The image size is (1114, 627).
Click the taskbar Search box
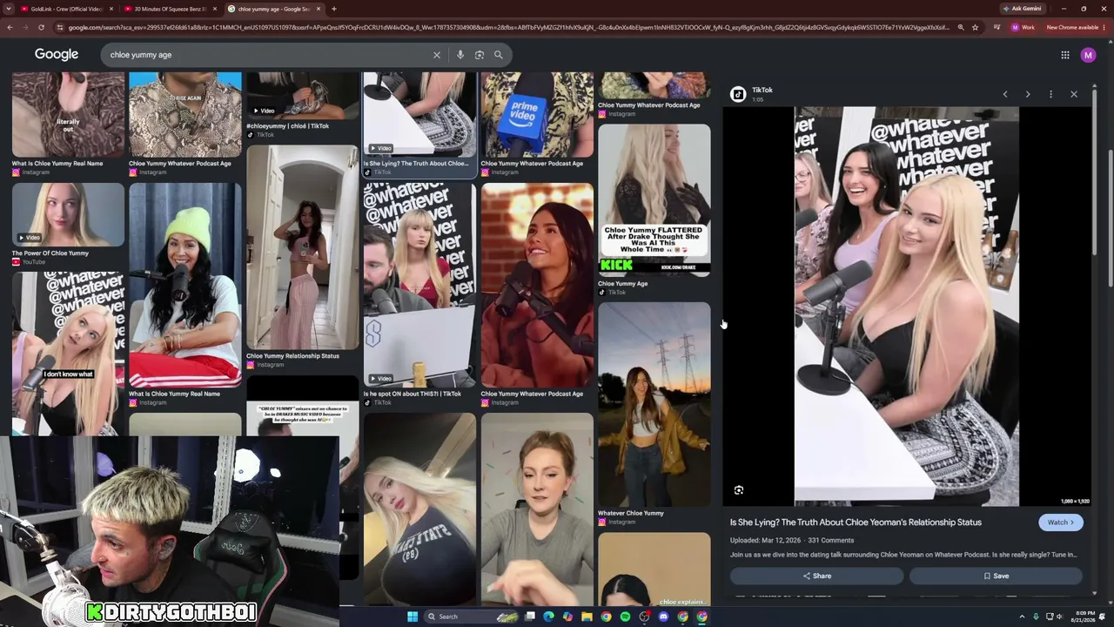(473, 617)
